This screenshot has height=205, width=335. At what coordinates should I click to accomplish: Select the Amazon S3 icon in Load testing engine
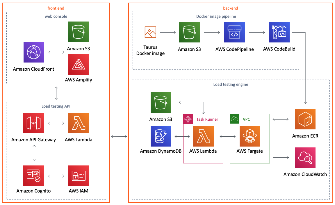click(x=161, y=102)
